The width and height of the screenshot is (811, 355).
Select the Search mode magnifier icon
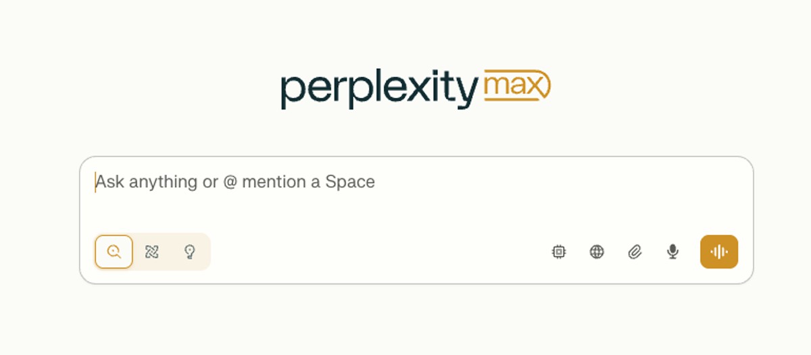(x=114, y=252)
